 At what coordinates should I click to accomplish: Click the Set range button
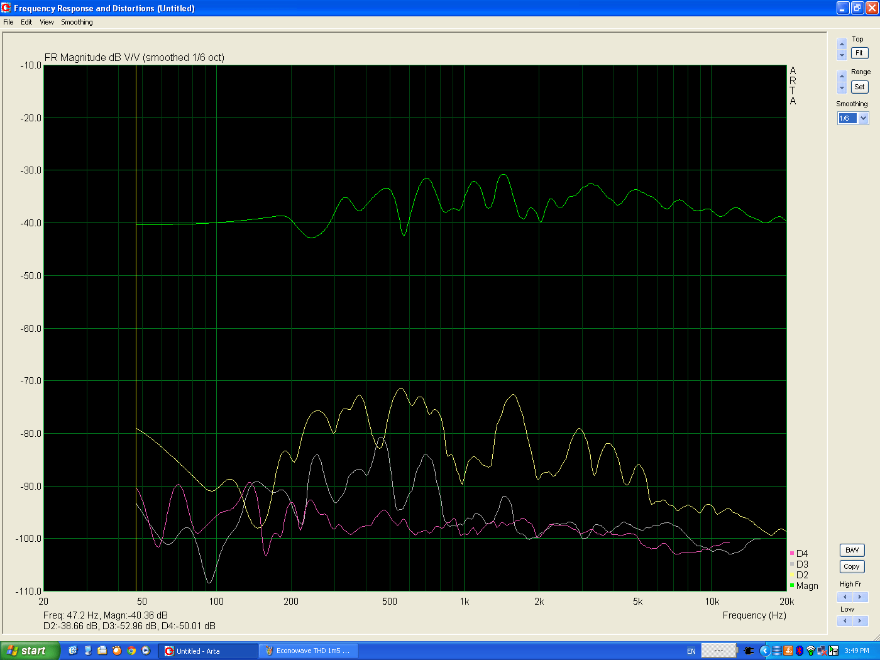point(859,87)
